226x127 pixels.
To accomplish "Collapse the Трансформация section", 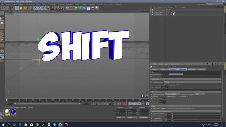I will pyautogui.click(x=186, y=92).
